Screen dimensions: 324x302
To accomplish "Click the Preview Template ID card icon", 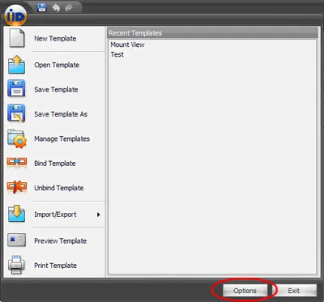I will (x=17, y=240).
